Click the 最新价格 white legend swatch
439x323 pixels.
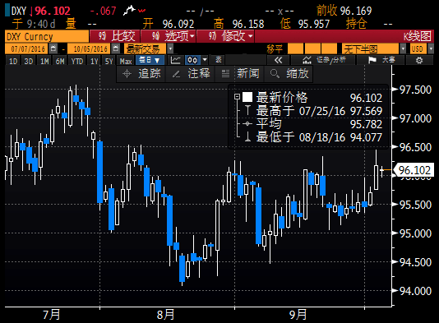click(x=247, y=97)
